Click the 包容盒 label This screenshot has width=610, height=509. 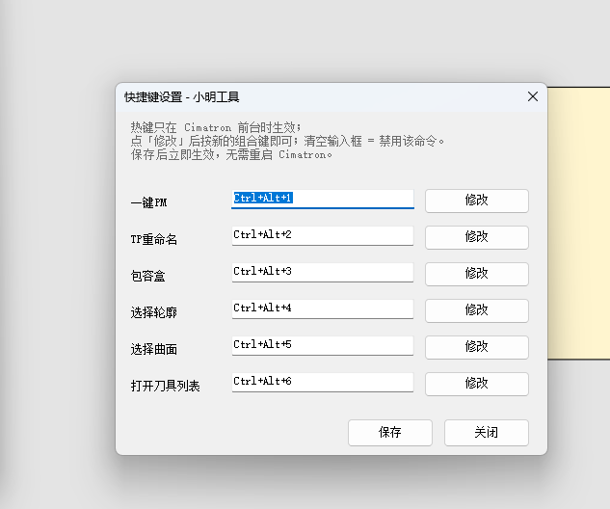[147, 276]
